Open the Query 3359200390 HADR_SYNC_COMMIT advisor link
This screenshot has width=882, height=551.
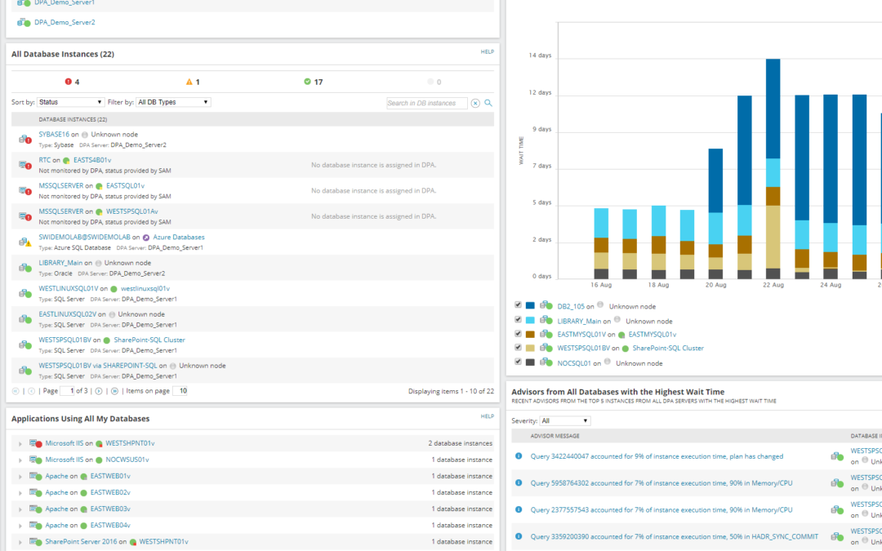point(675,536)
